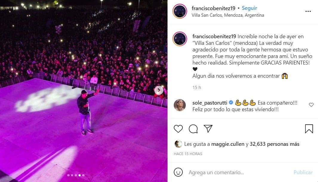Open Villa San Carlos, Mendoza location link

click(228, 15)
